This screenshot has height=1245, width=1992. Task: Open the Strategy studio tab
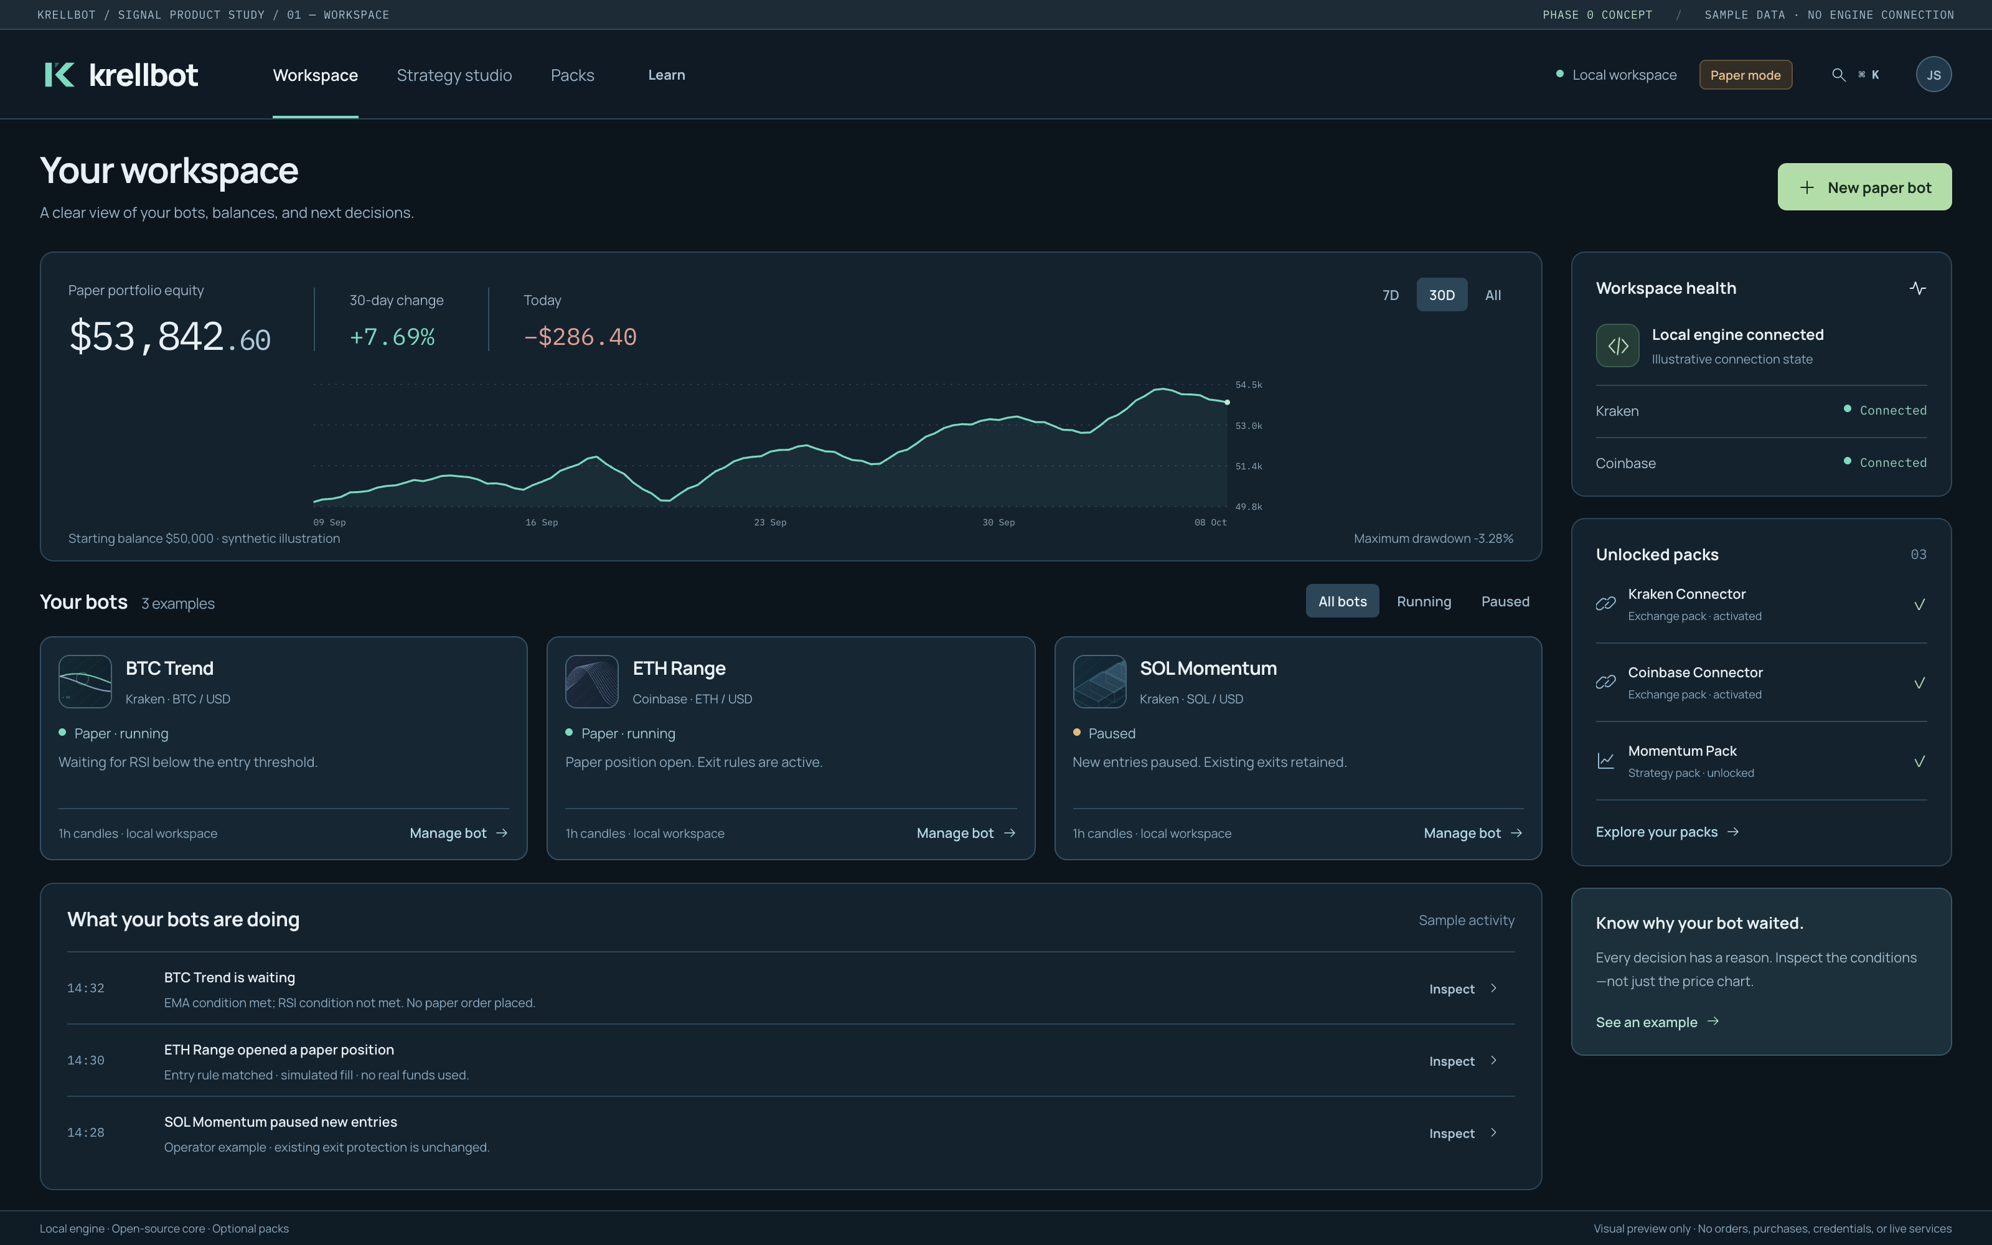coord(454,75)
